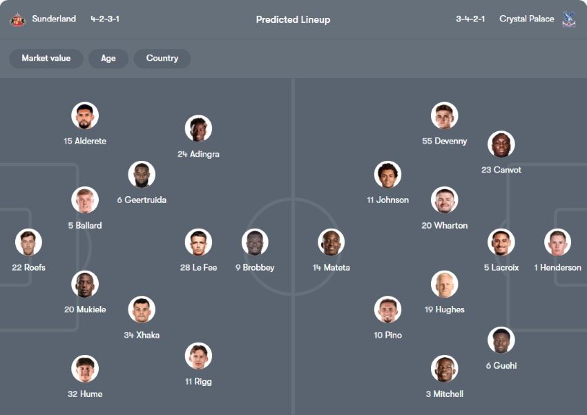Image resolution: width=587 pixels, height=415 pixels.
Task: Open the 28 Le Fee name label
Action: tap(198, 268)
